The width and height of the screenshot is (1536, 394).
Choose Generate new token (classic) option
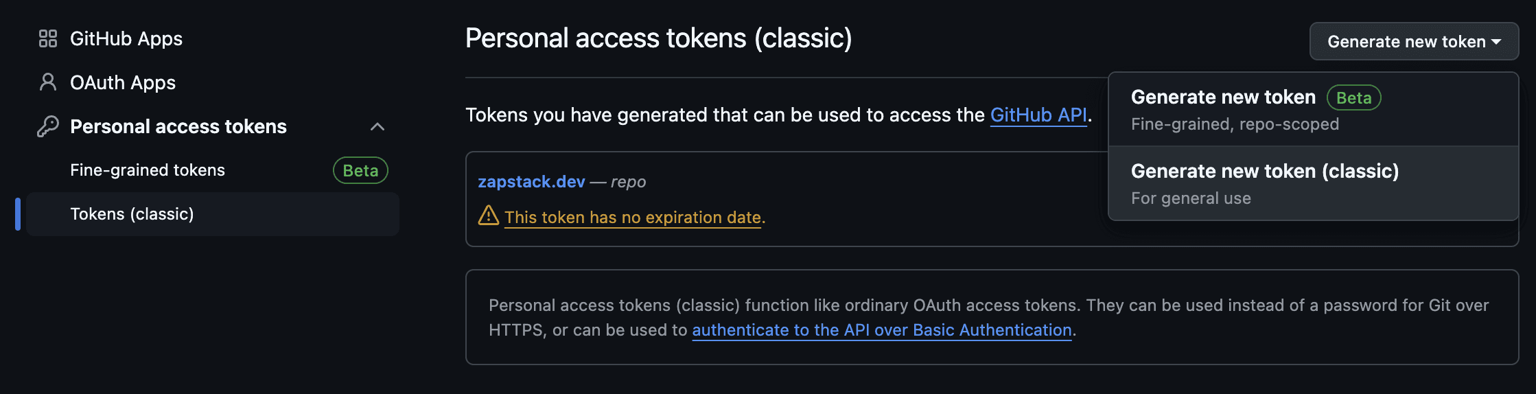(x=1313, y=183)
